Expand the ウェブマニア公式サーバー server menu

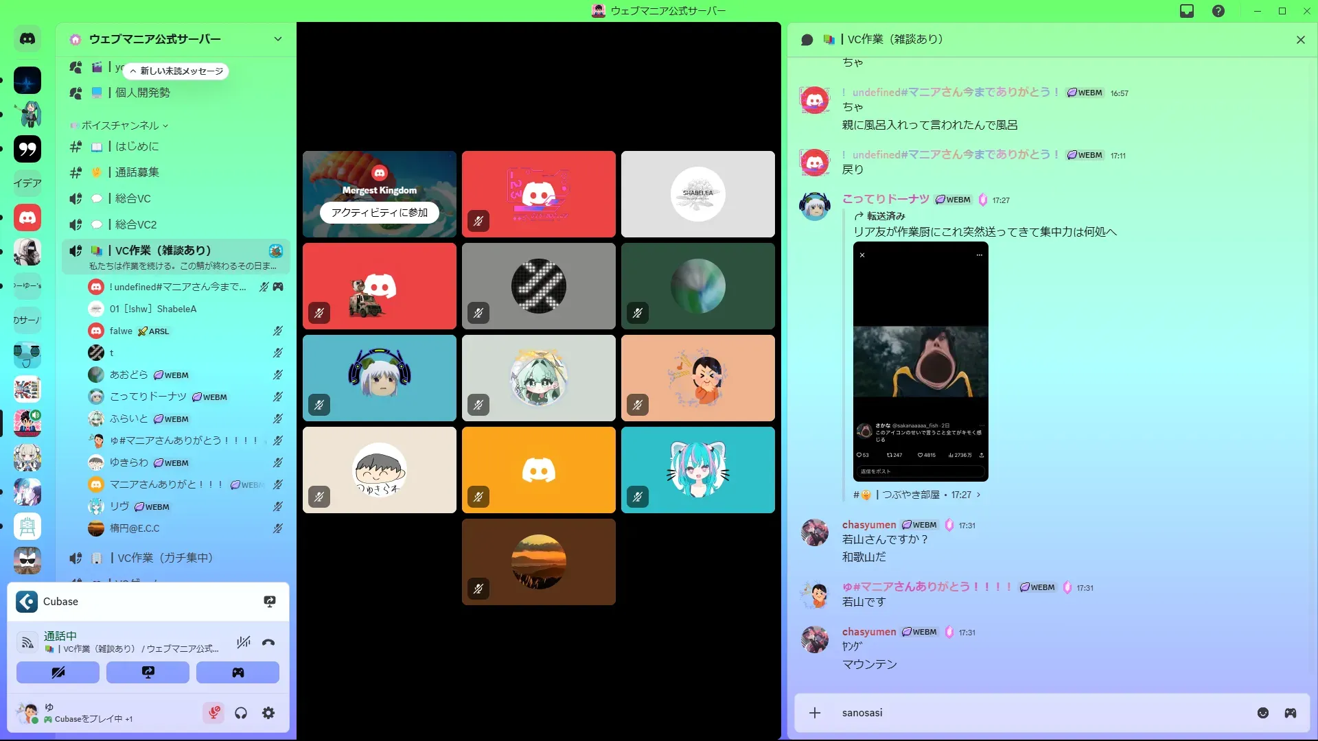coord(277,39)
